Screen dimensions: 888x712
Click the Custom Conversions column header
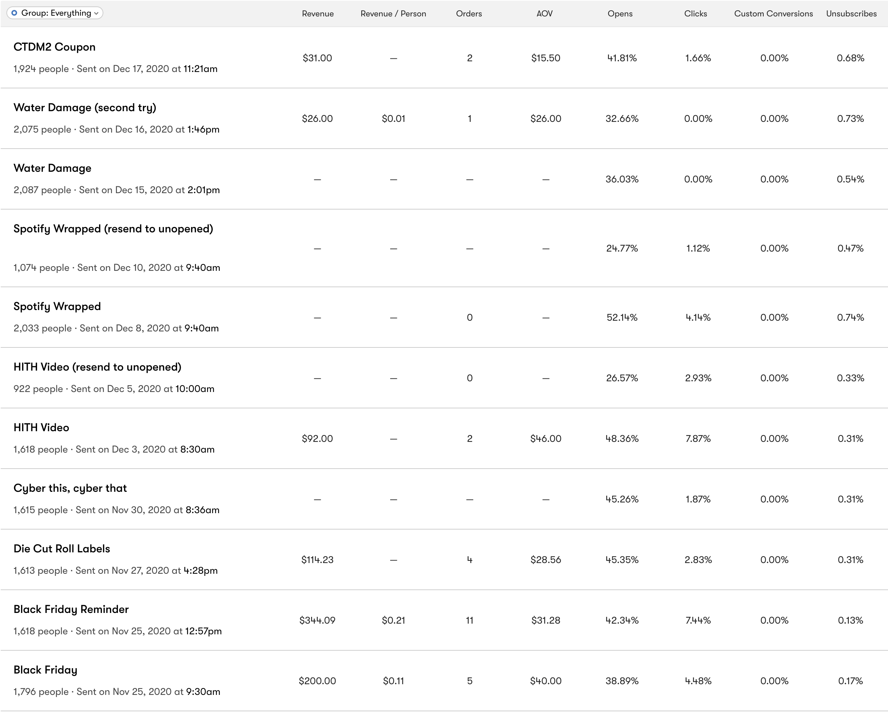pyautogui.click(x=773, y=14)
